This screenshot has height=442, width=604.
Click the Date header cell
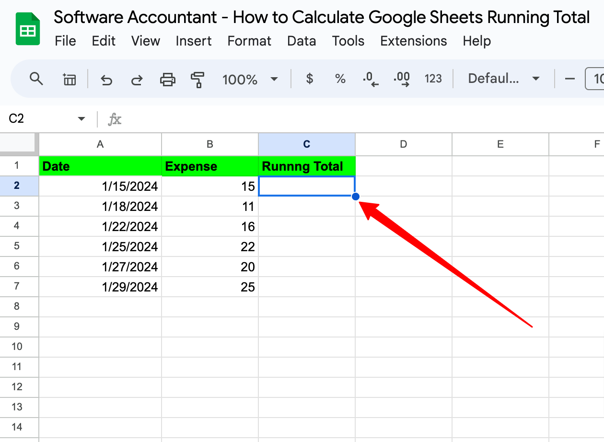pos(100,166)
